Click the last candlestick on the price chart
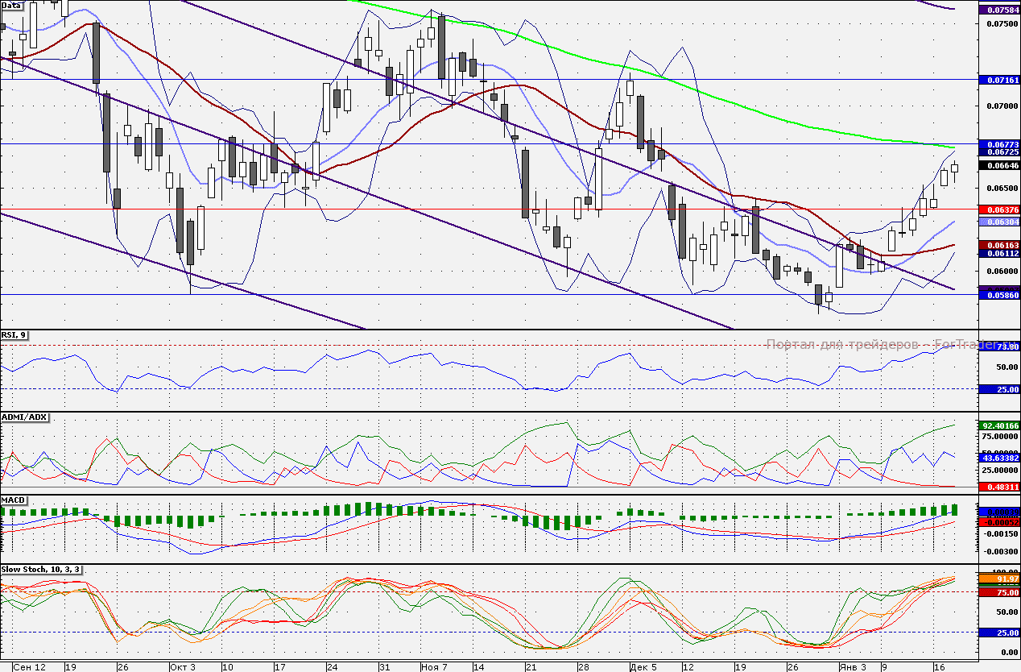 [x=955, y=168]
